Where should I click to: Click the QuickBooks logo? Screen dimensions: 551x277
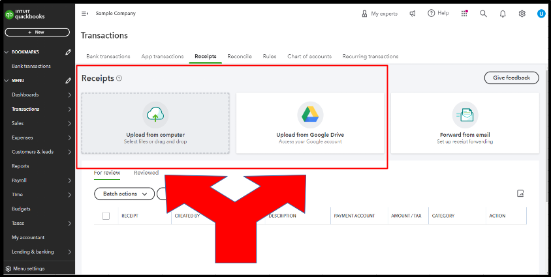tap(25, 15)
